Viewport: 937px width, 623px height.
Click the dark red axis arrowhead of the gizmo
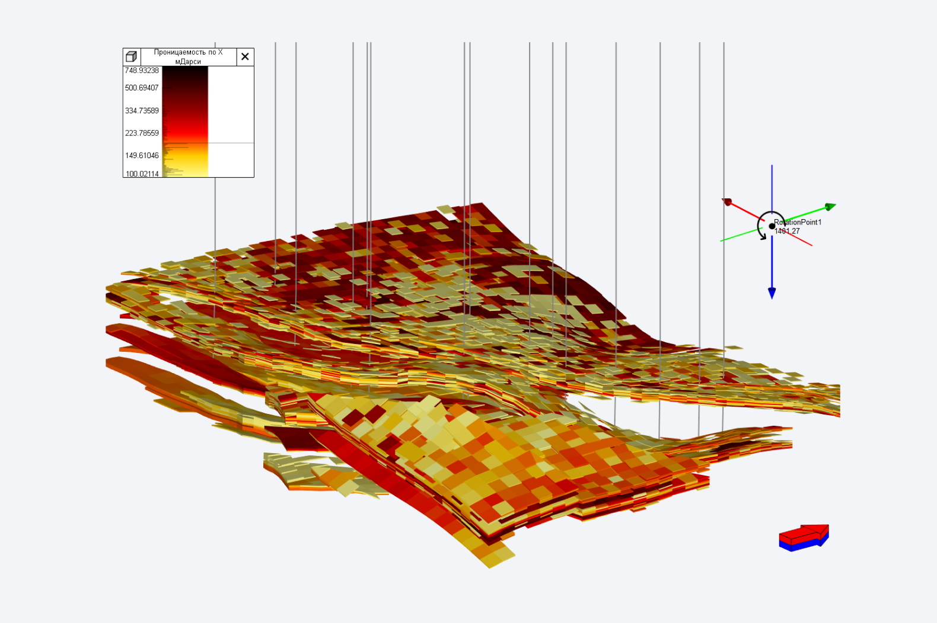(x=727, y=202)
